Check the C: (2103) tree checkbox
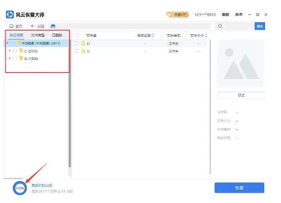The height and width of the screenshot is (203, 281). (x=15, y=51)
